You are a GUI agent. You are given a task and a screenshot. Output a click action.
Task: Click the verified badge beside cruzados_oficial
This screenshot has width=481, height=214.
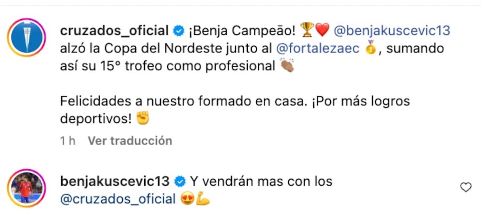[x=178, y=30]
